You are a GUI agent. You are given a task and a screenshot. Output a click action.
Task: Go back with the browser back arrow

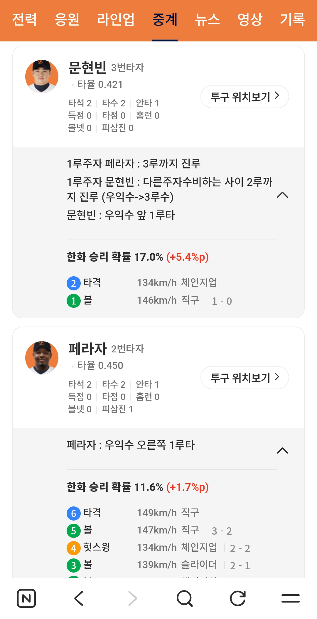click(79, 598)
